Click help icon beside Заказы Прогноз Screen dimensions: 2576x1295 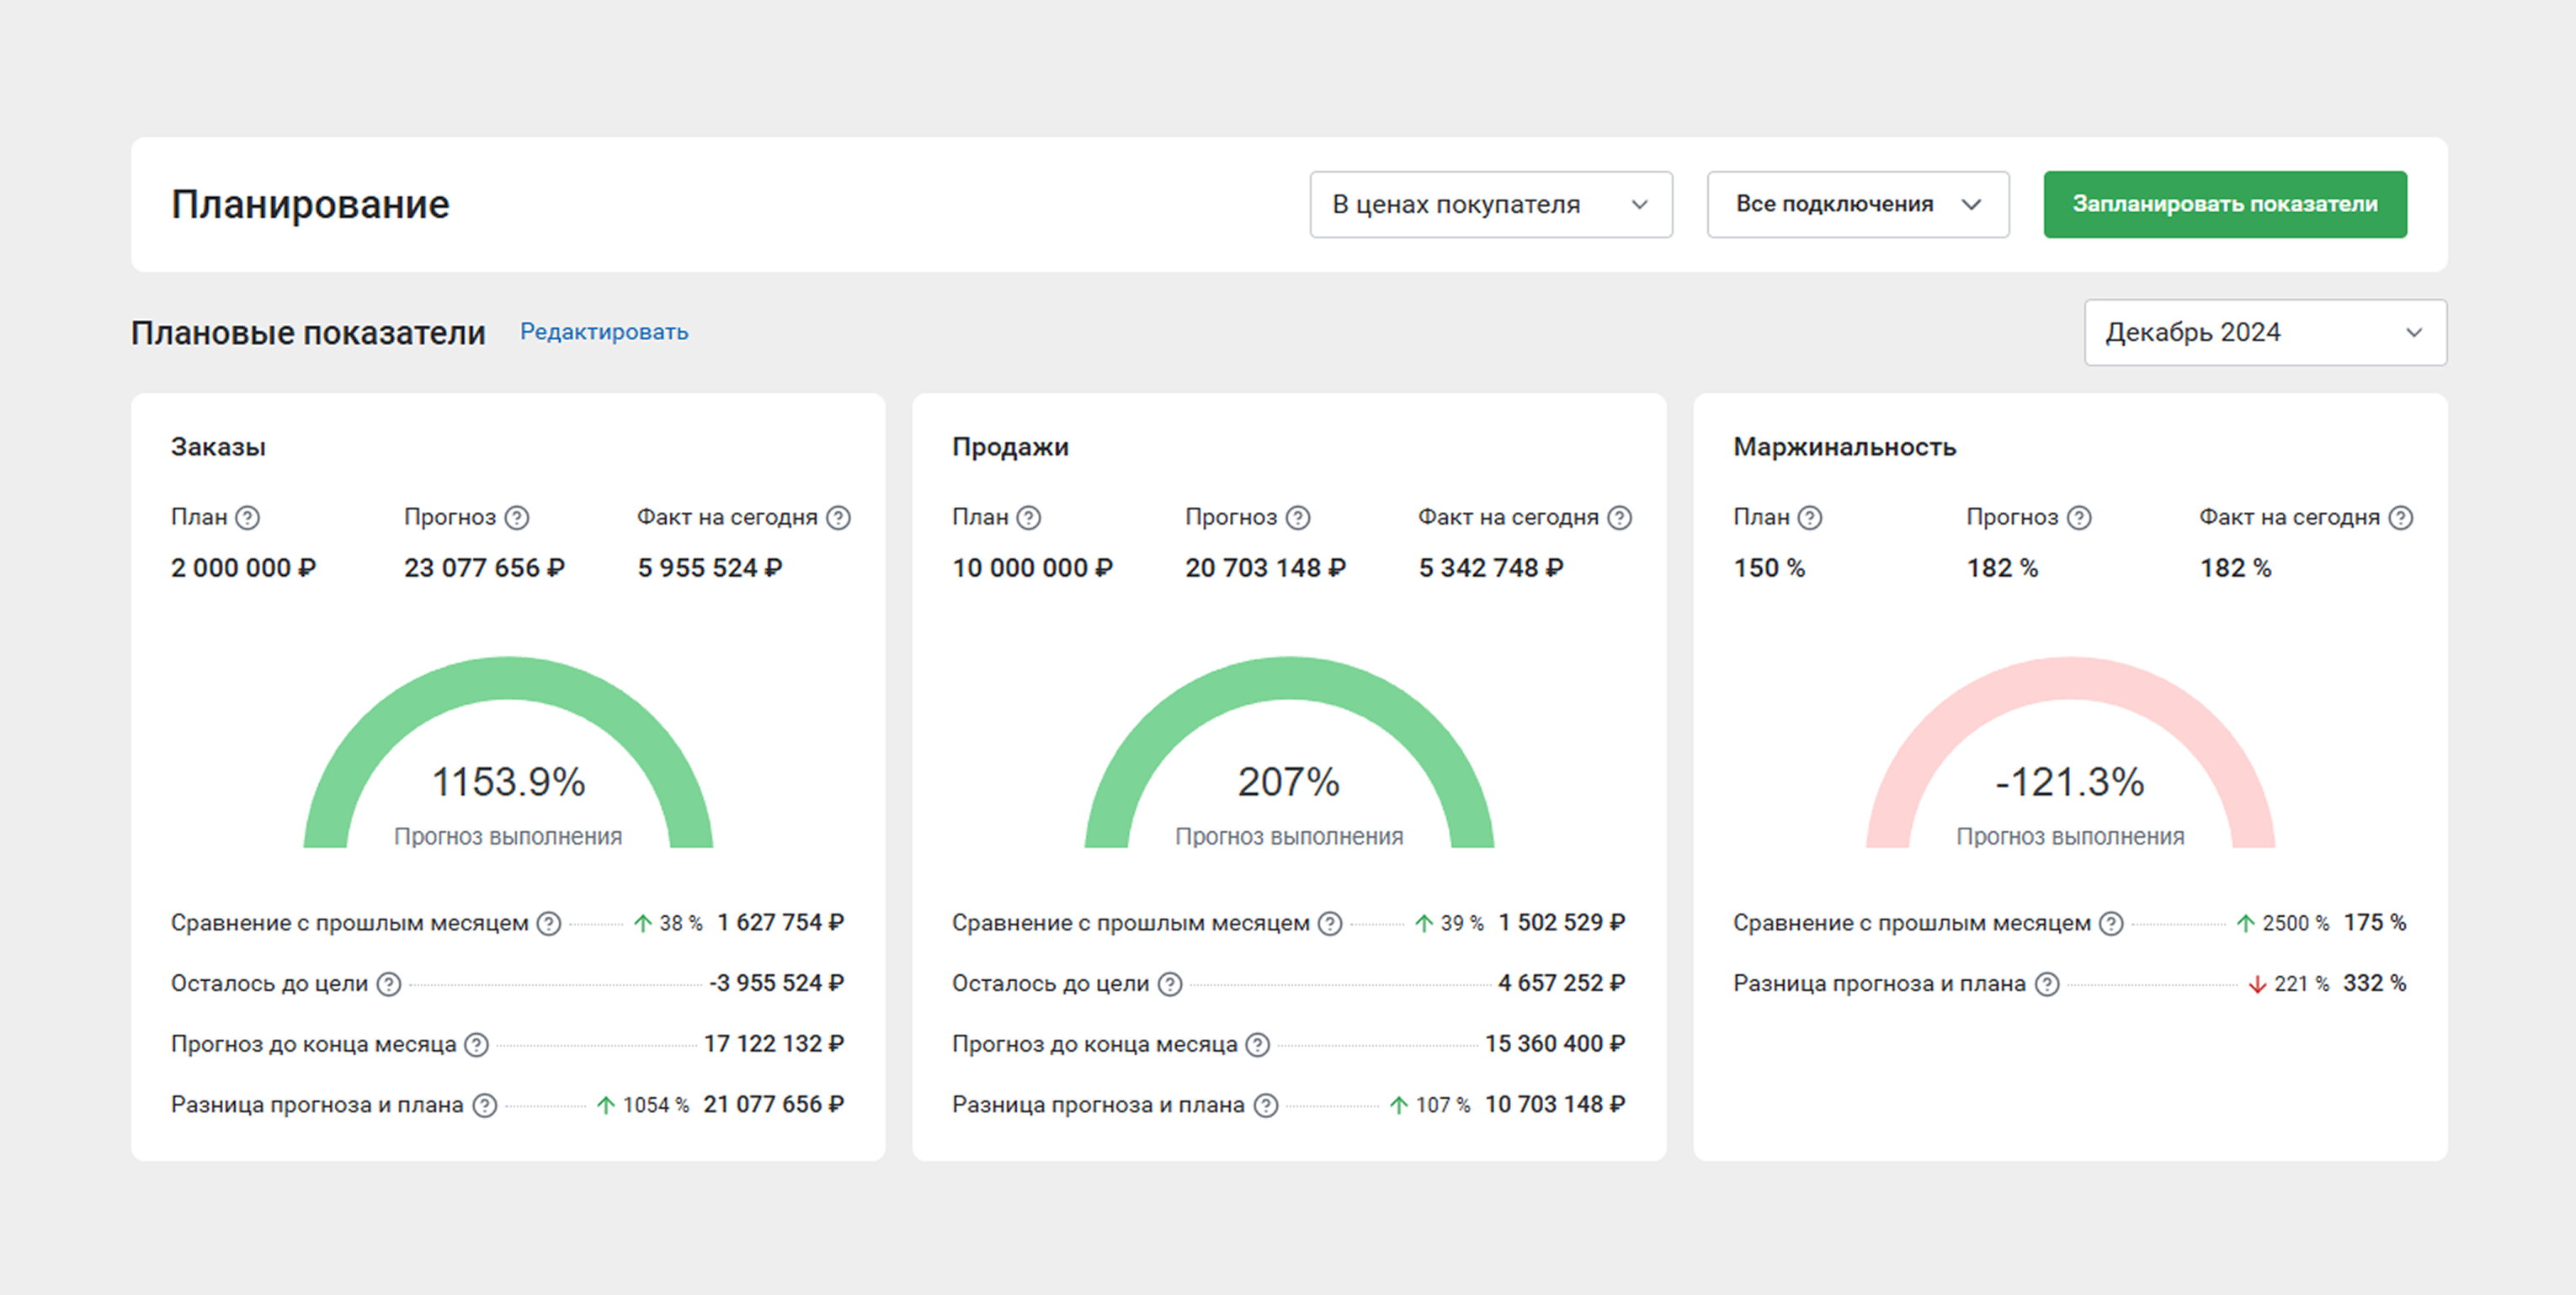click(x=516, y=518)
